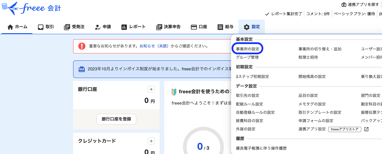Click the beginner mark guide icon
The height and width of the screenshot is (154, 382).
click(x=174, y=92)
